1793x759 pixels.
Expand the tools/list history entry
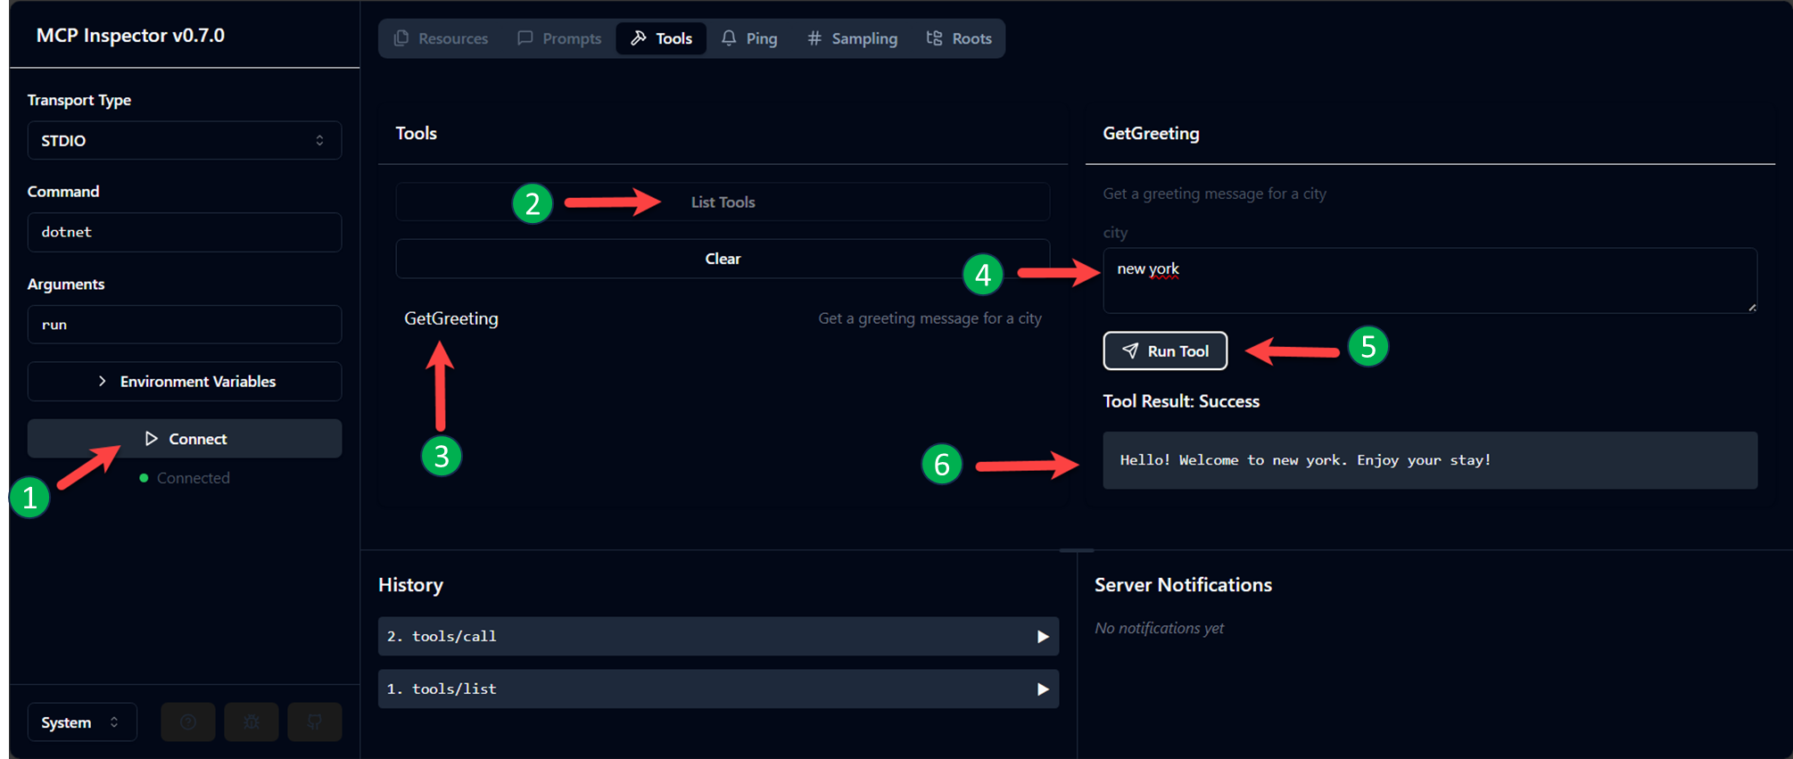[718, 689]
